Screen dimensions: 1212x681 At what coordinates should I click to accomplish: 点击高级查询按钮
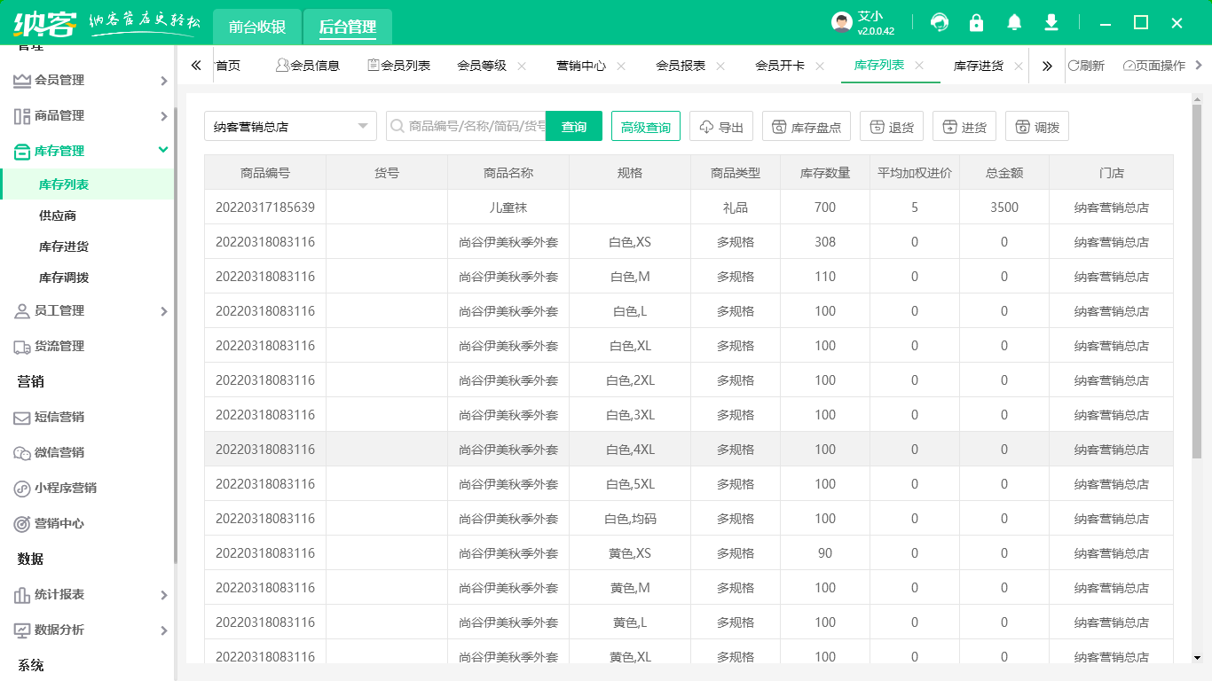click(645, 126)
